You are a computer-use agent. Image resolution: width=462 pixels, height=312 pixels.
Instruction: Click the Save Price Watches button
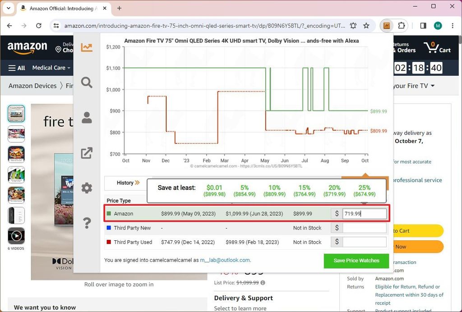pyautogui.click(x=356, y=261)
